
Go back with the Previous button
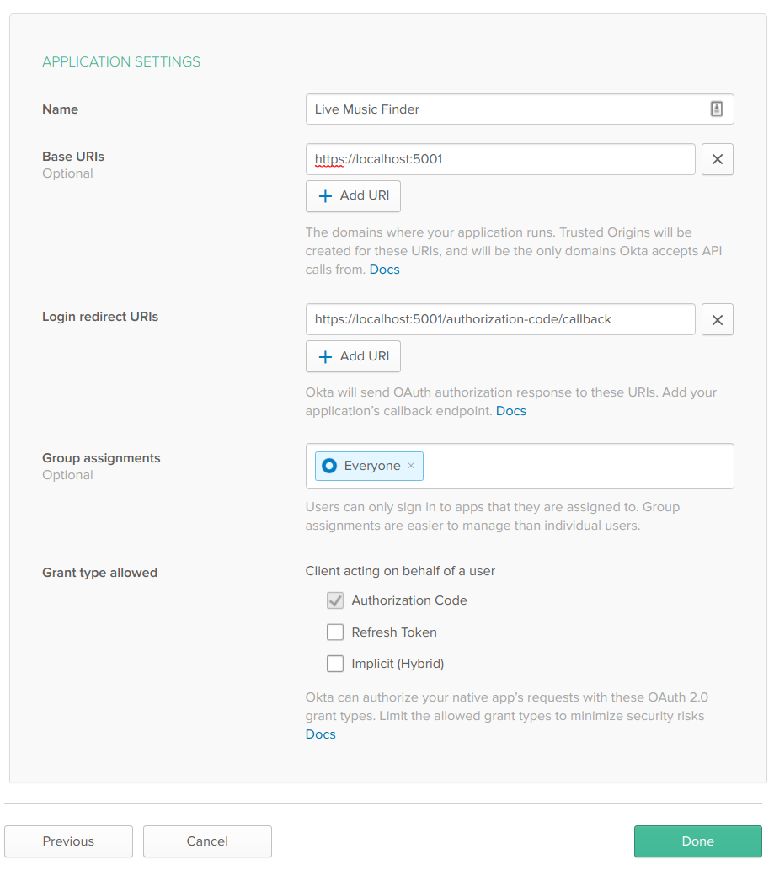click(x=68, y=841)
